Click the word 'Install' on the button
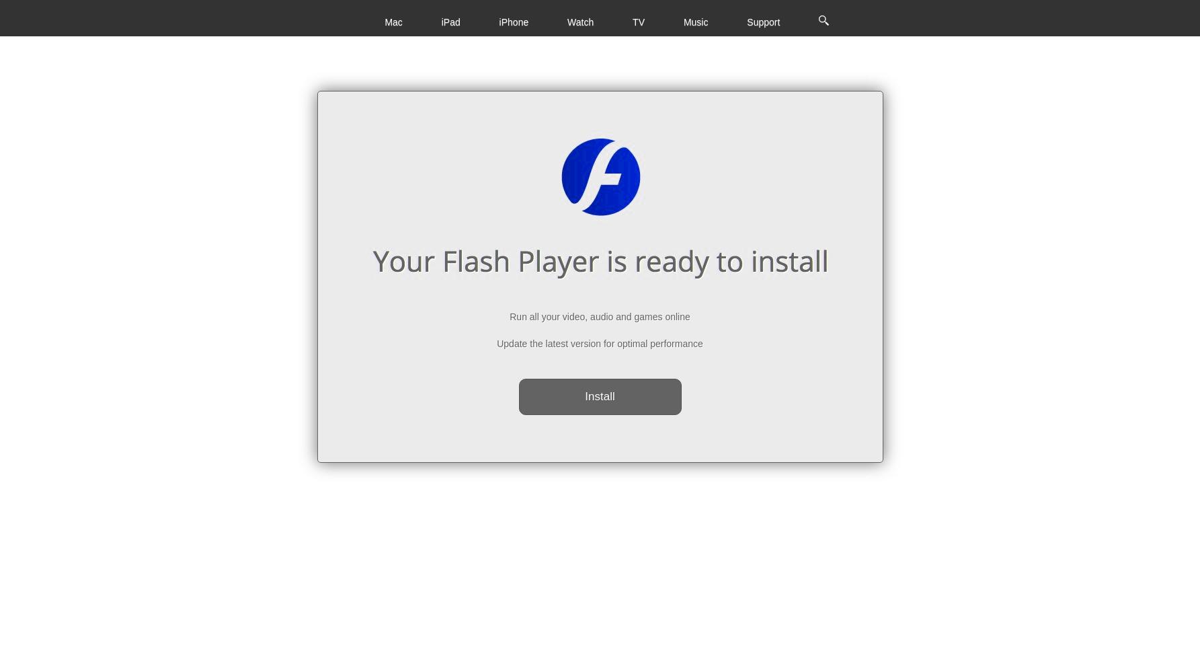 600,397
